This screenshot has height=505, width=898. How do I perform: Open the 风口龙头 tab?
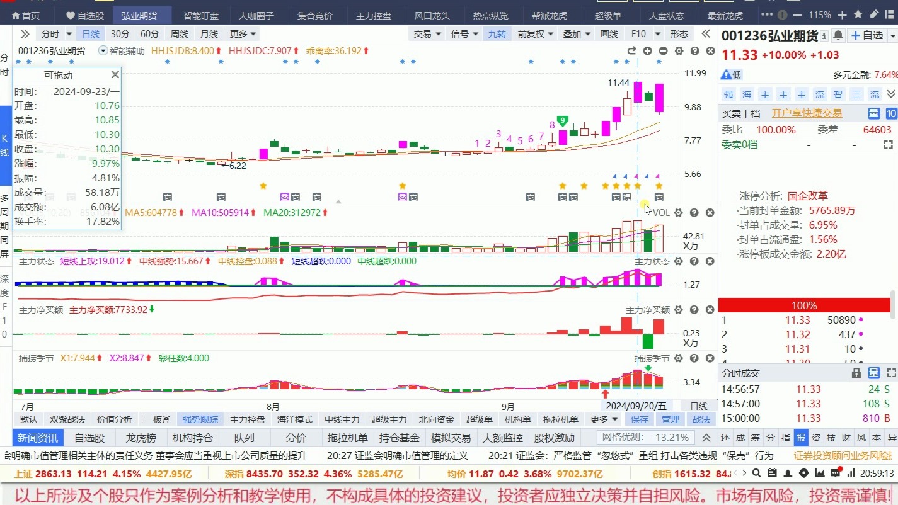click(432, 15)
